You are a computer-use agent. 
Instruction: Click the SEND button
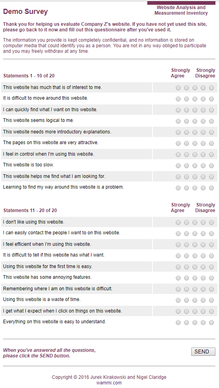click(203, 351)
